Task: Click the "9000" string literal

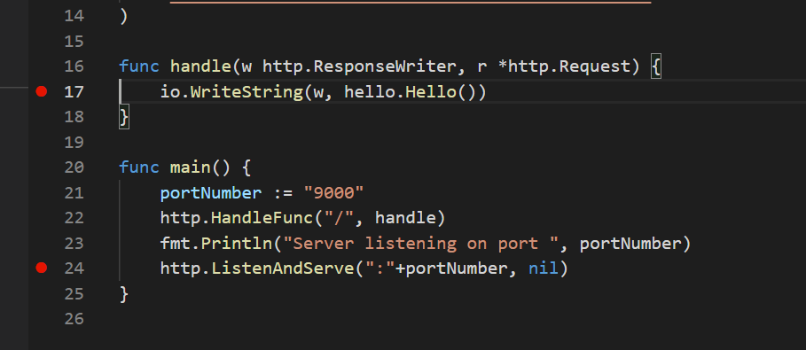Action: (333, 193)
